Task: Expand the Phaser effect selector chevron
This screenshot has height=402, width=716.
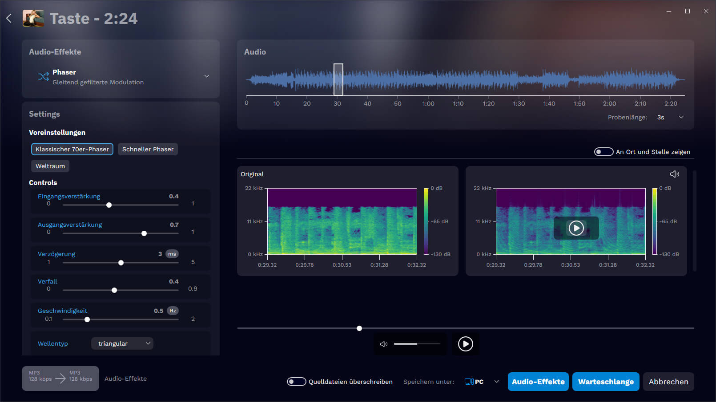Action: coord(206,76)
